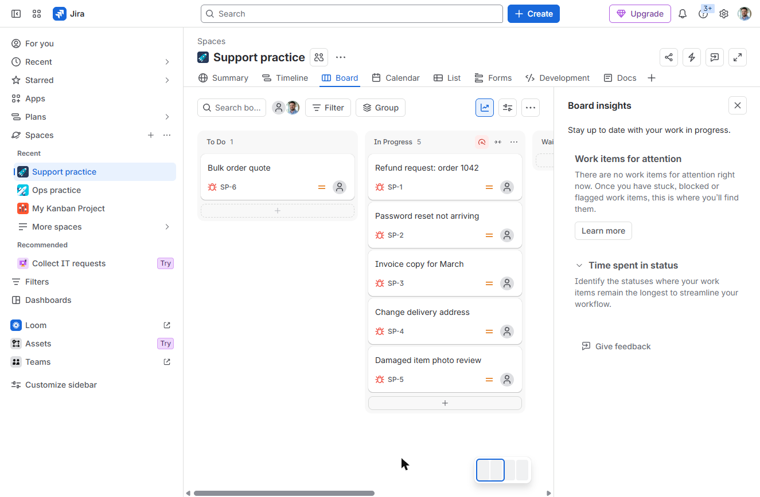Open the help icon with 3+ badge

tap(703, 14)
